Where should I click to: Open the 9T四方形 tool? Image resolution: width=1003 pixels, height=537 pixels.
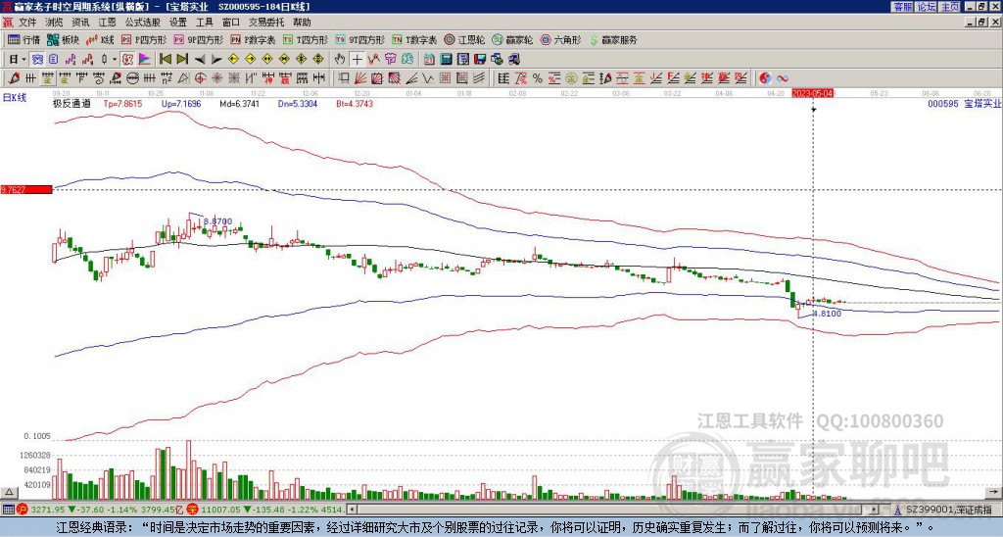[360, 39]
